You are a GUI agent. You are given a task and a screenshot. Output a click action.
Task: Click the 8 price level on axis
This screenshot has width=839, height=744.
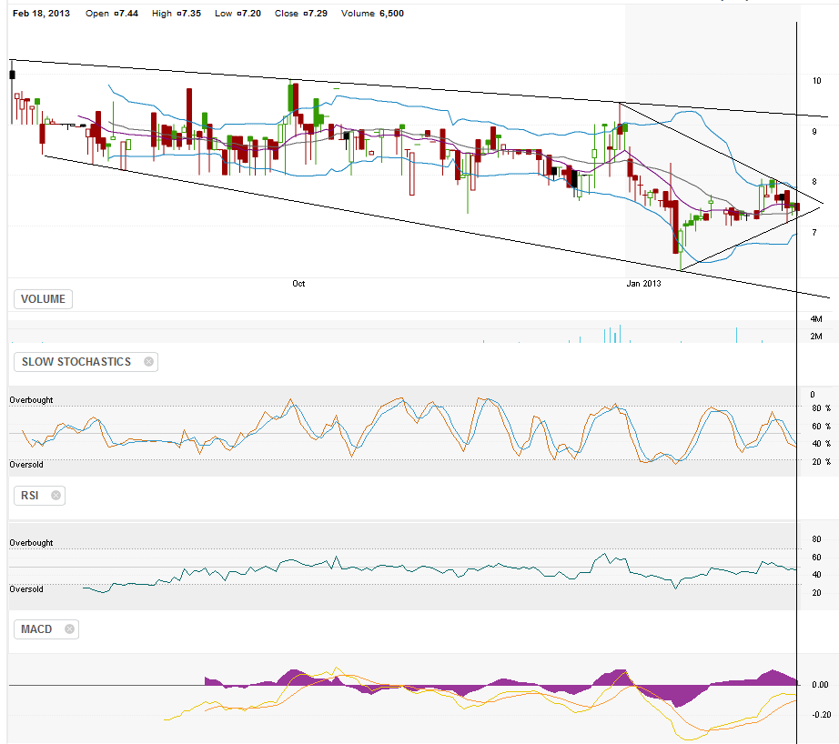tap(814, 181)
